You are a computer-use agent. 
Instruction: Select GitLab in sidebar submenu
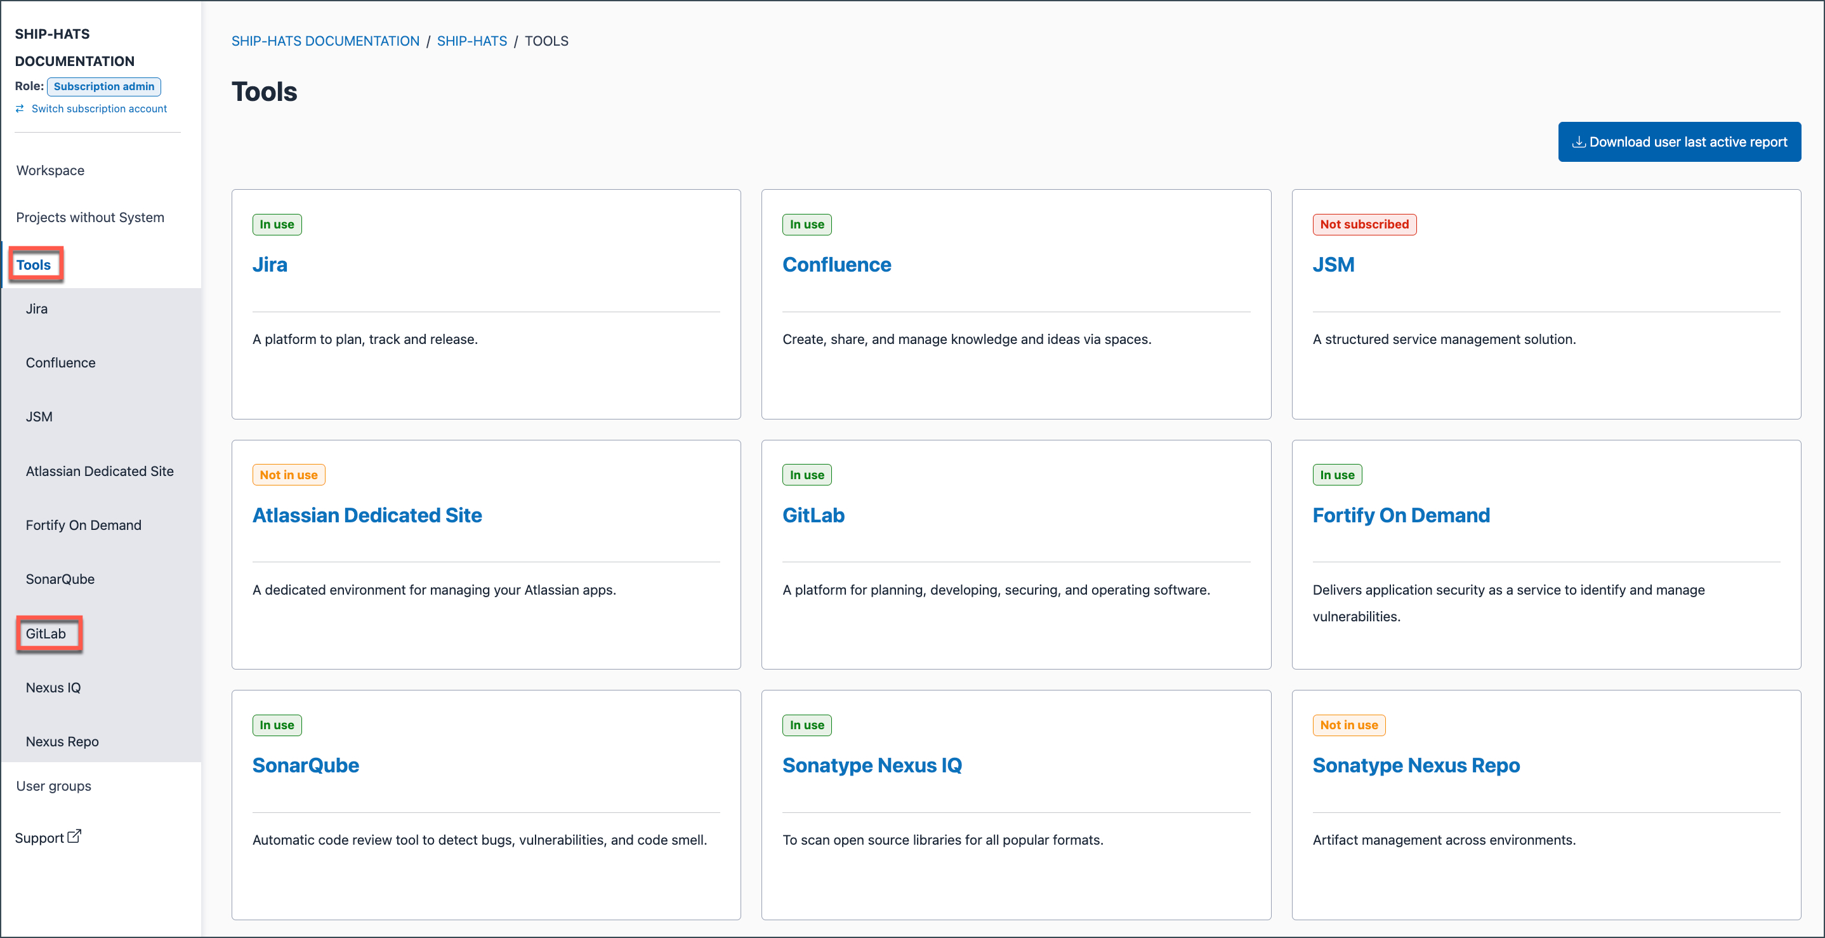pos(46,633)
